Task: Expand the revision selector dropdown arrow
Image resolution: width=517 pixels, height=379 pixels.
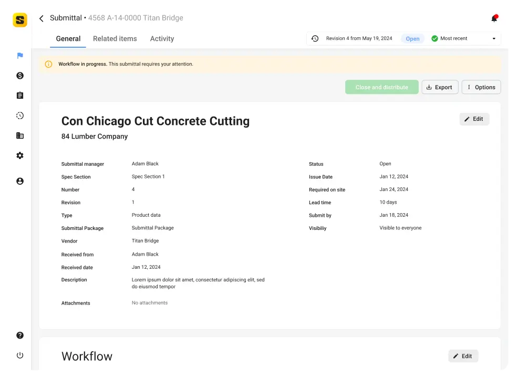Action: (x=494, y=39)
